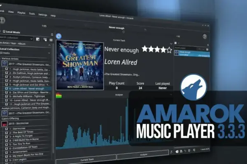Collapse the Artist / Year - Album header
Image resolution: width=247 pixels, height=164 pixels.
click(49, 45)
